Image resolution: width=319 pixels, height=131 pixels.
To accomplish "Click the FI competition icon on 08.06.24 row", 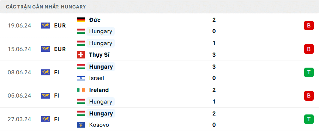I will tap(46, 72).
